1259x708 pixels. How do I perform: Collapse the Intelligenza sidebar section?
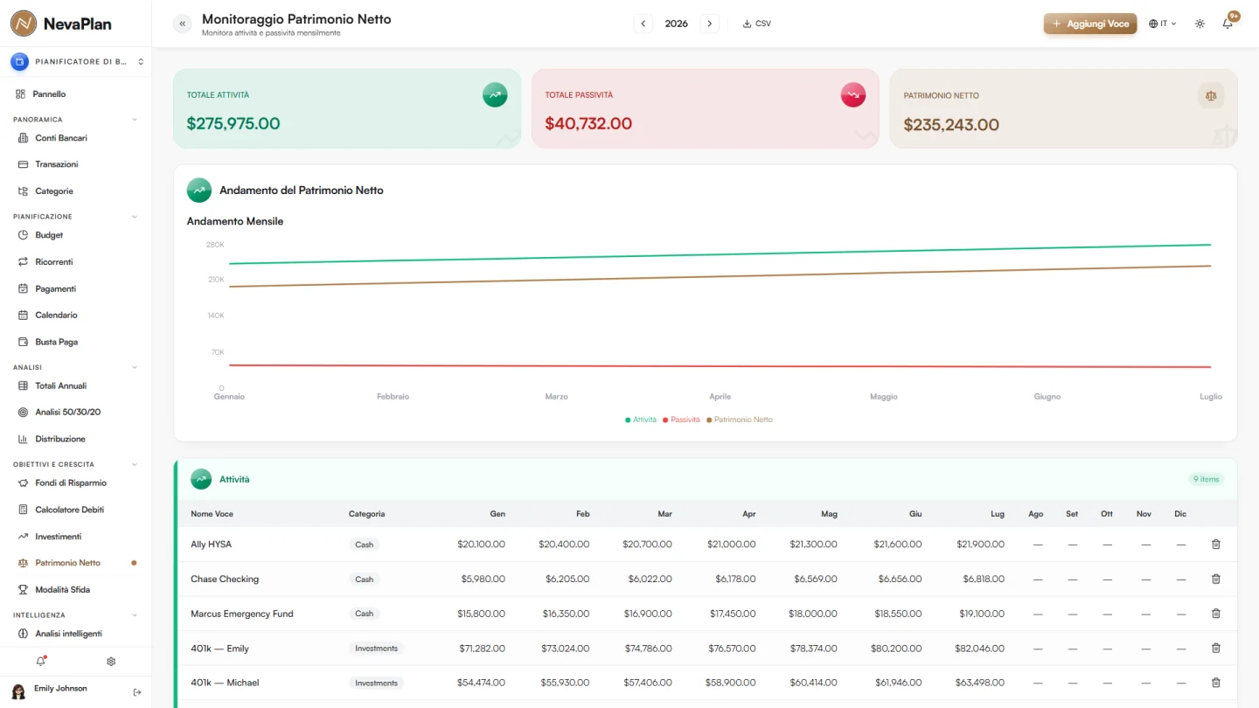[134, 615]
